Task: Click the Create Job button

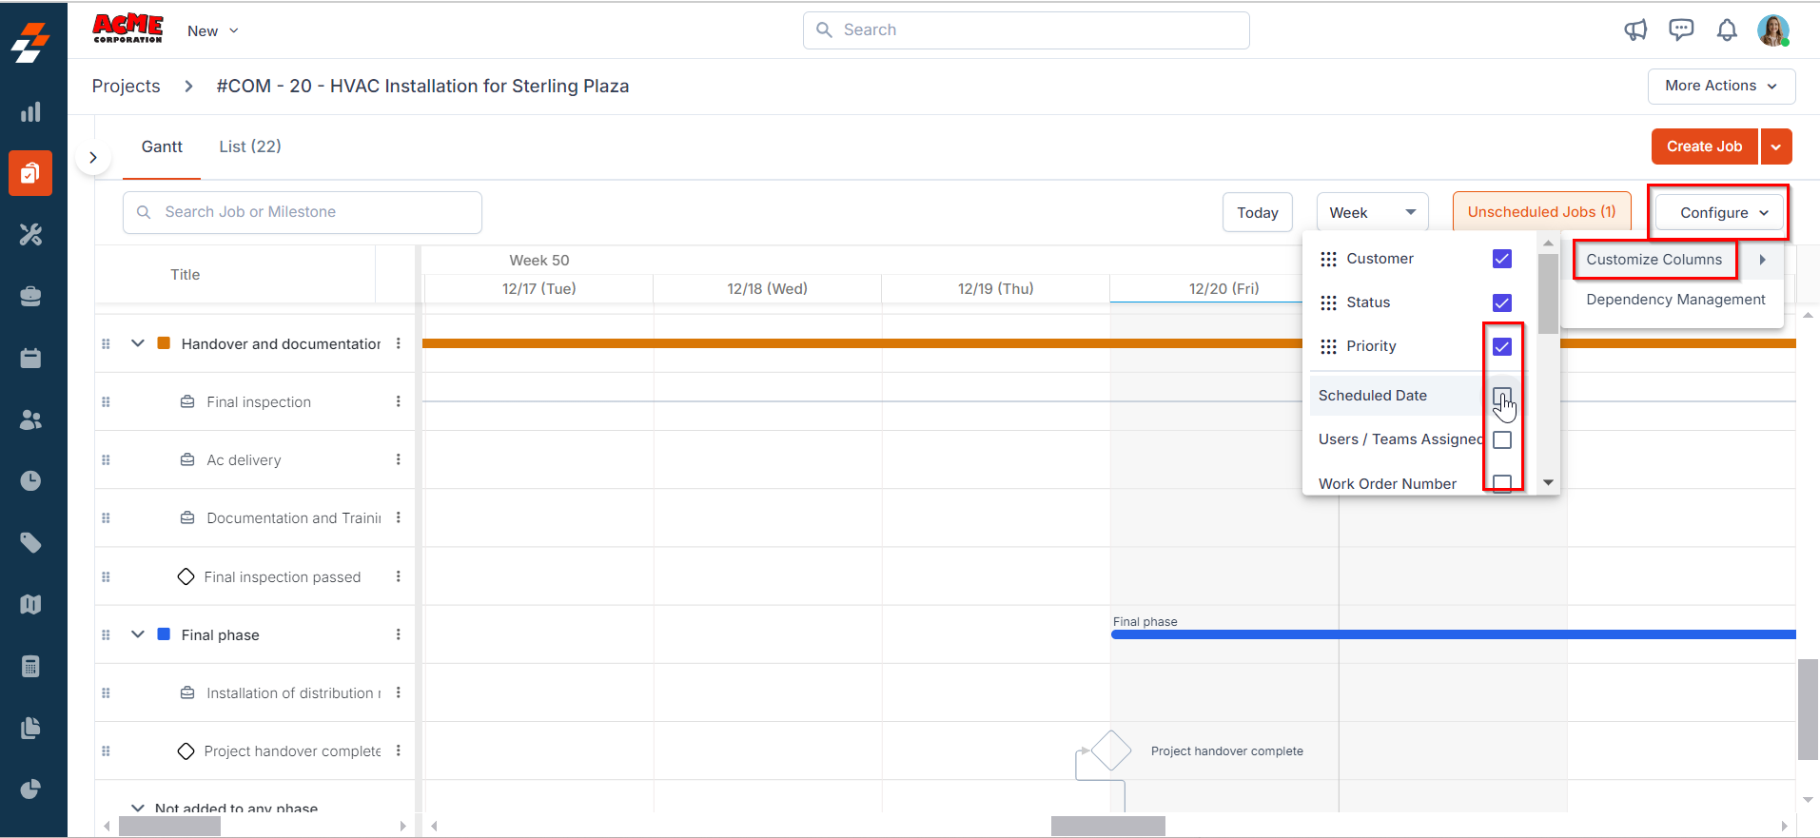Action: pos(1703,146)
